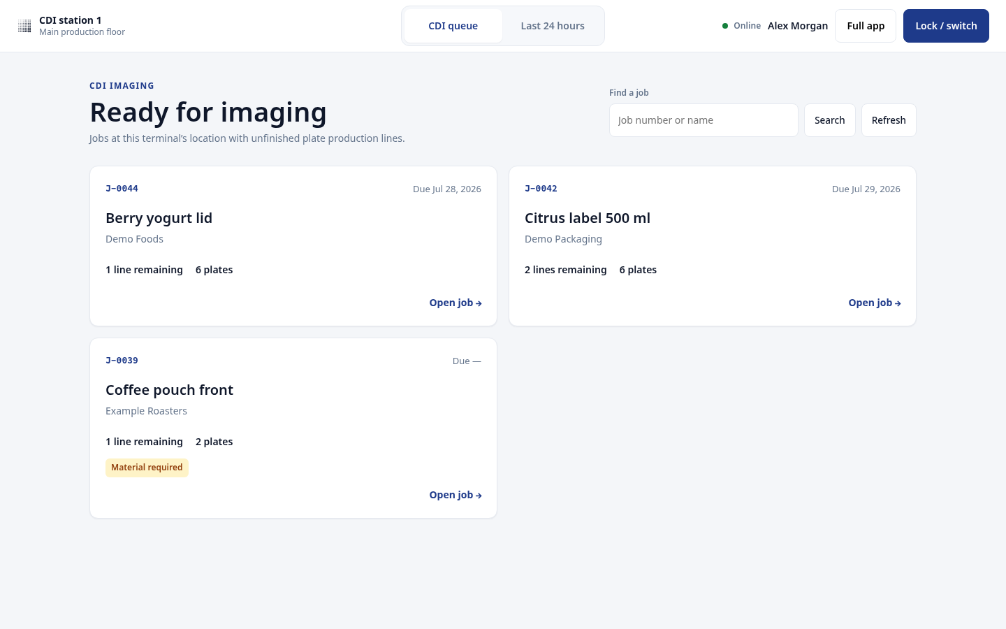Click the CDI station grid logo icon
Screen dimensions: 1006x629
click(x=24, y=26)
